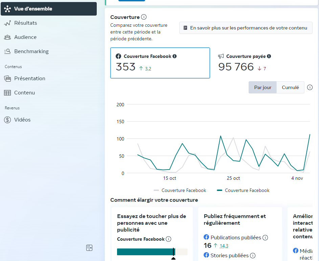Click the 353 coverage value

point(126,67)
